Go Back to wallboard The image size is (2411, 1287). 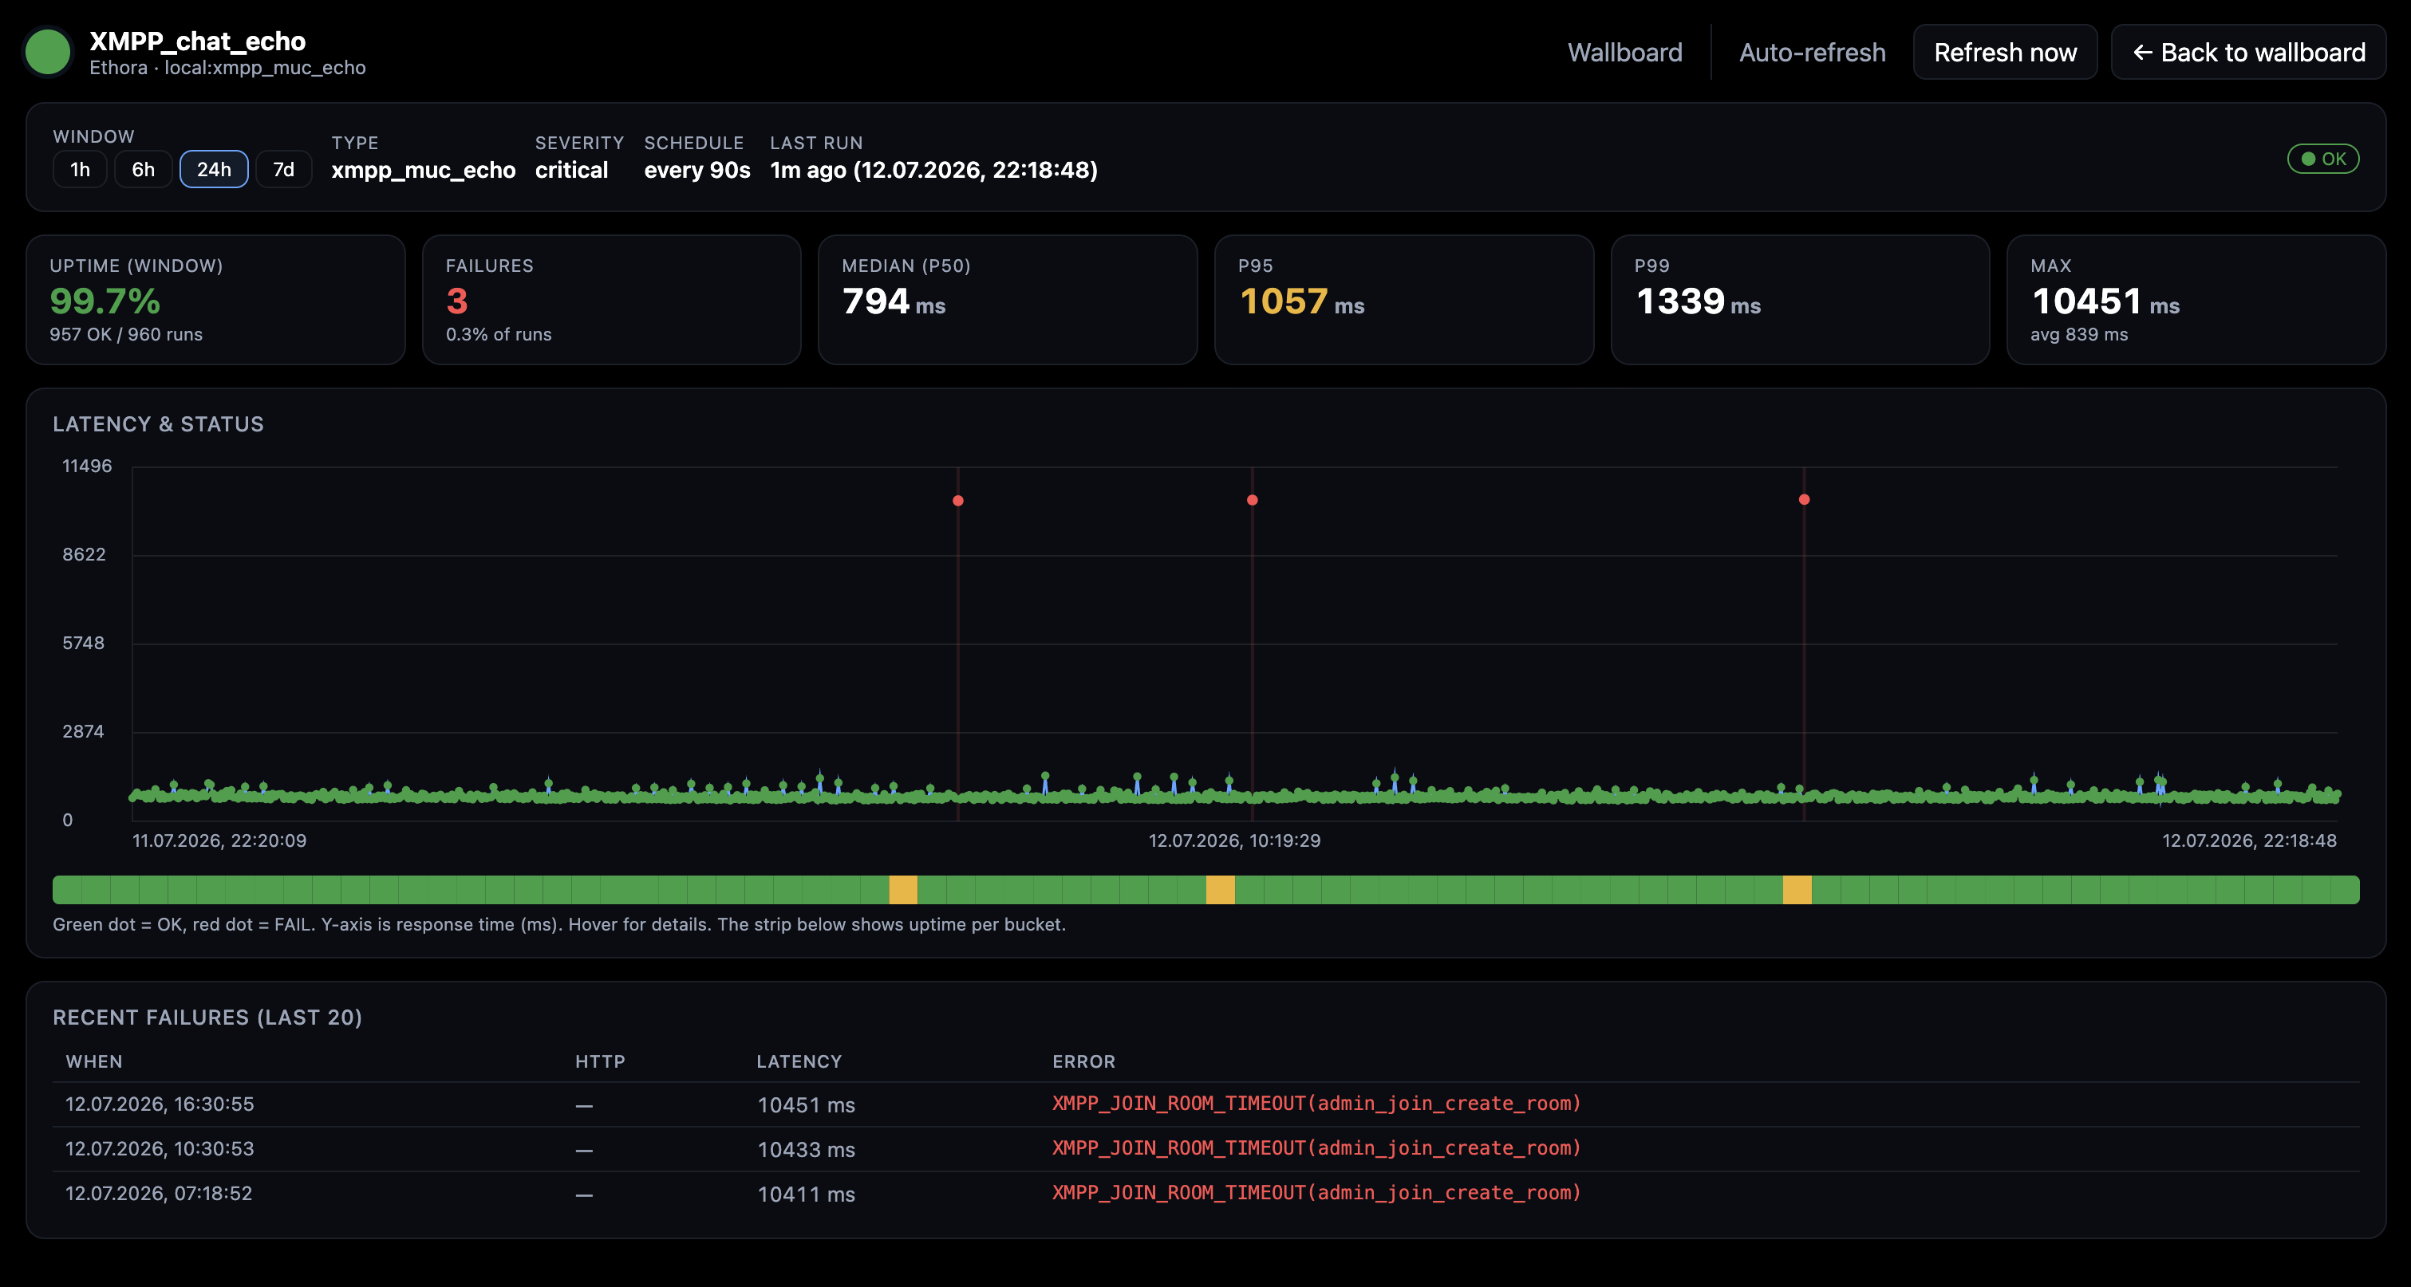[x=2248, y=53]
